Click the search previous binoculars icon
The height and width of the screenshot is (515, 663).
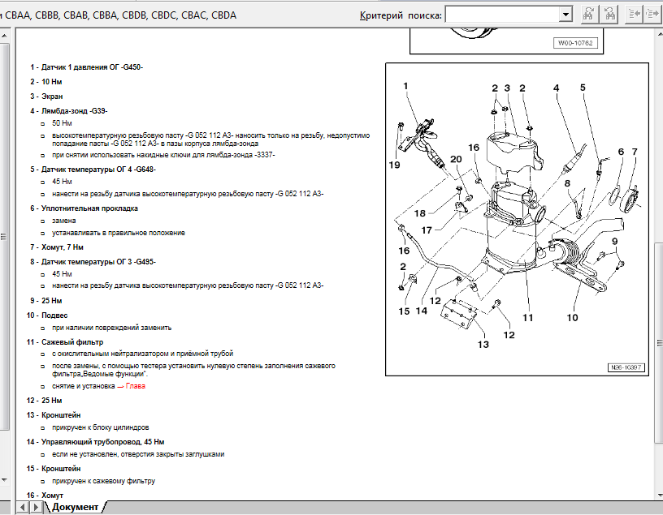[609, 15]
